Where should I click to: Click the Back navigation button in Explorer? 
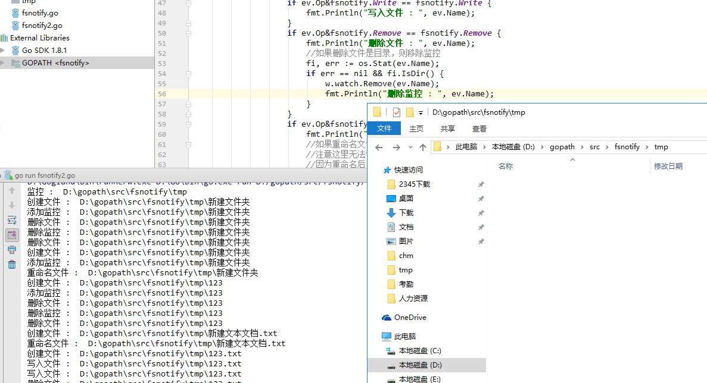(379, 147)
